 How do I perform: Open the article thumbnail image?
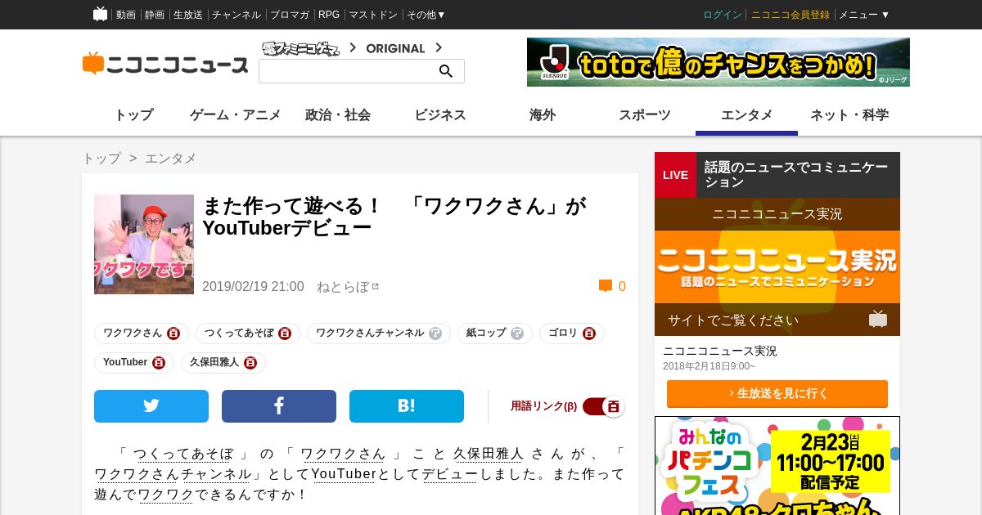pyautogui.click(x=144, y=244)
